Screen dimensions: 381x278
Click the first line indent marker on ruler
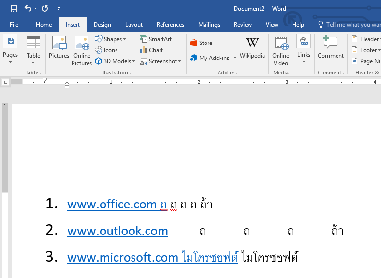tap(44, 80)
